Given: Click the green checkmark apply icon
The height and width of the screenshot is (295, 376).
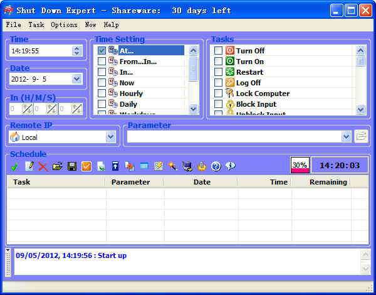Looking at the screenshot, I should [x=14, y=166].
